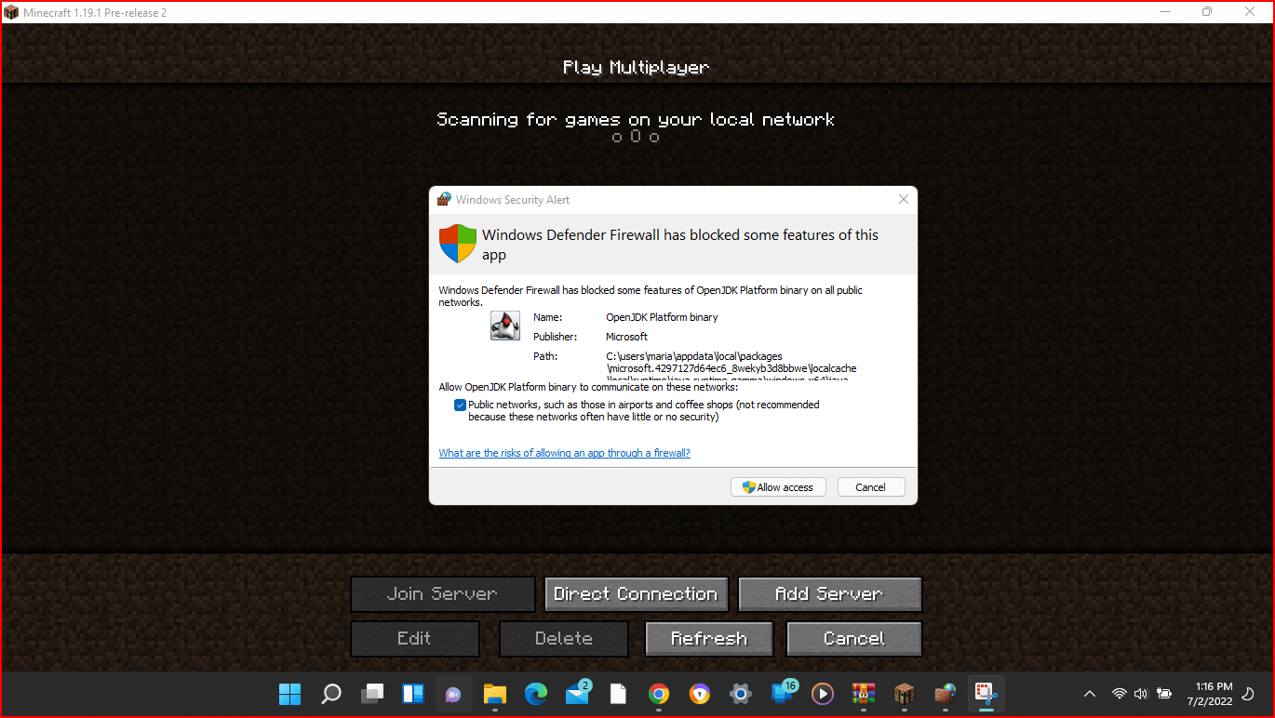Click the Join Server button

tap(442, 593)
